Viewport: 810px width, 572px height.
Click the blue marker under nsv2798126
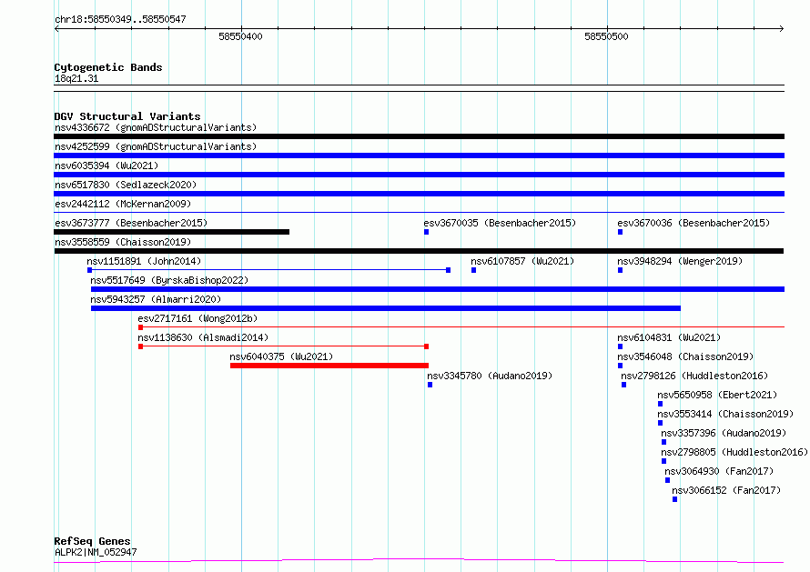point(623,385)
